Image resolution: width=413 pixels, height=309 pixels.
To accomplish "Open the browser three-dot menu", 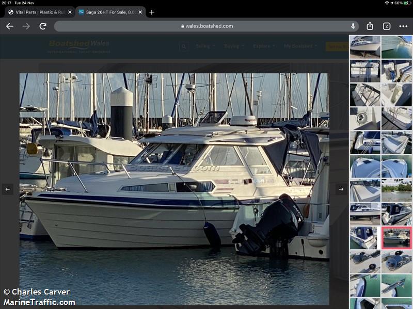I will (x=403, y=26).
